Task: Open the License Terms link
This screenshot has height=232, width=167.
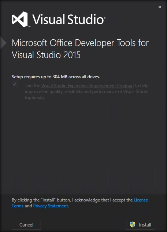Action: (141, 200)
